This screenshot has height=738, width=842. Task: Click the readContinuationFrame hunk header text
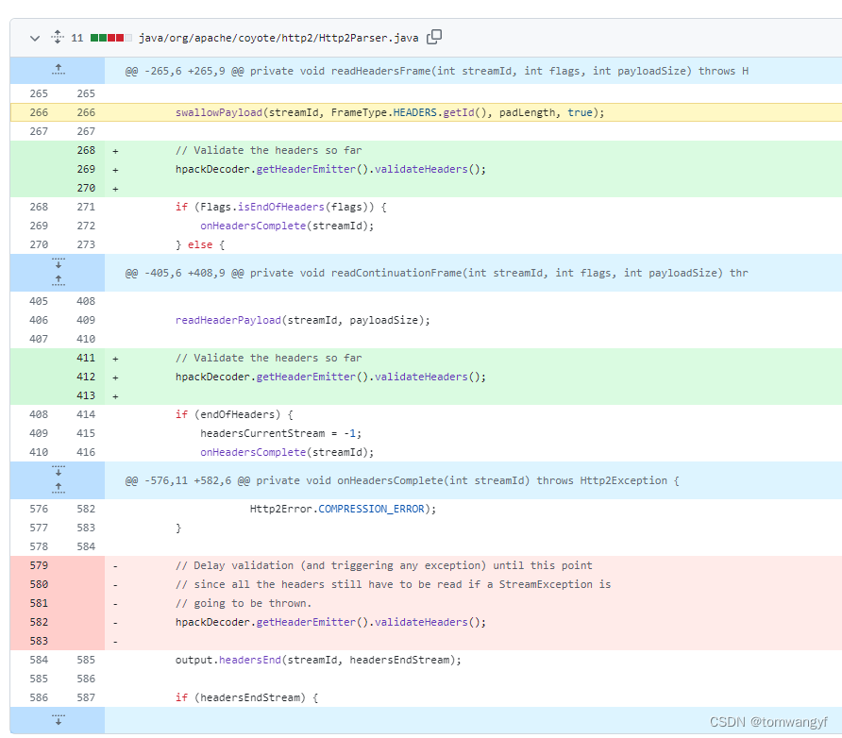click(436, 273)
